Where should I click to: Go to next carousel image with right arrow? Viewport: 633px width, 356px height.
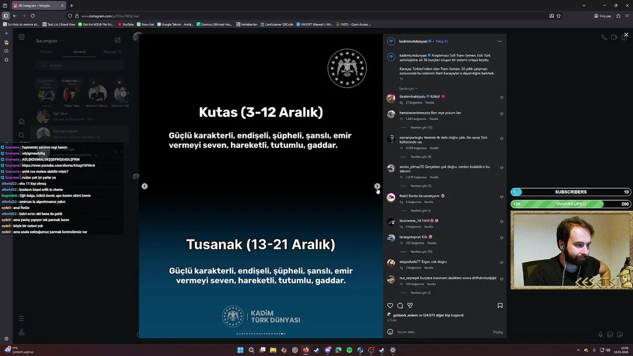(x=377, y=186)
